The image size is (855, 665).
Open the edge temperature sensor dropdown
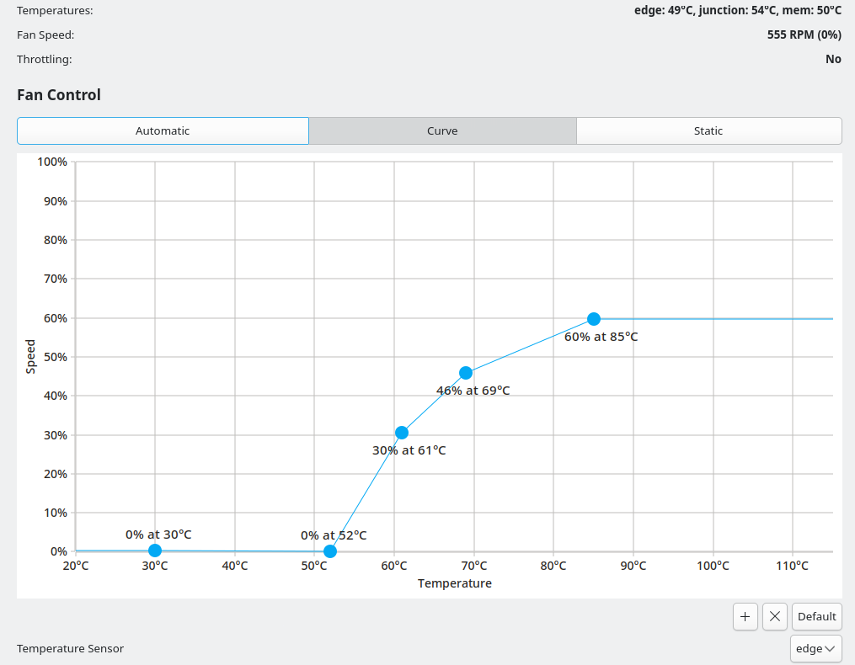coord(815,649)
